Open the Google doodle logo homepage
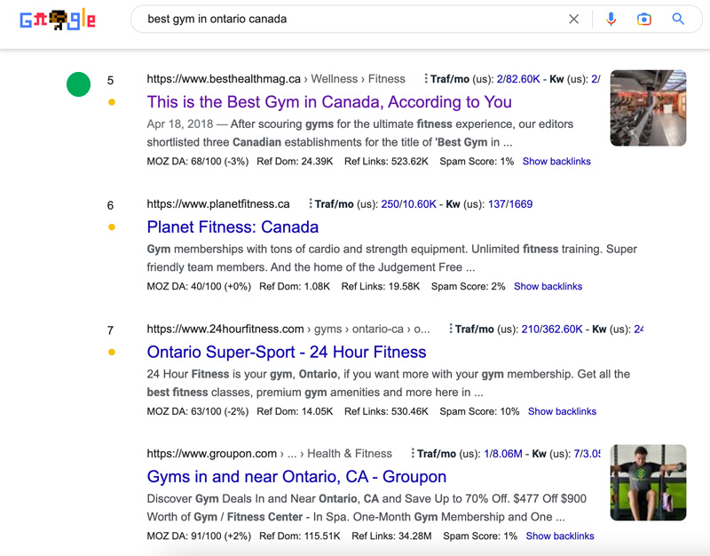The height and width of the screenshot is (556, 710). pyautogui.click(x=58, y=20)
